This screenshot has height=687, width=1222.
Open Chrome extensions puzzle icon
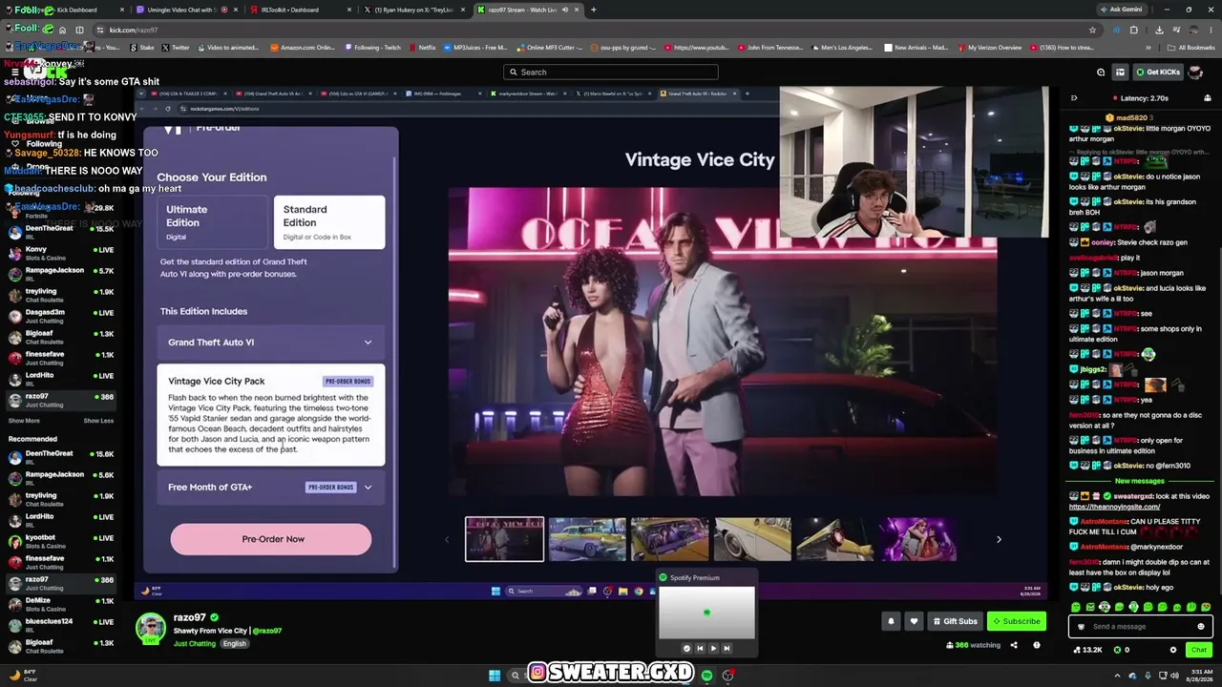click(x=1134, y=30)
